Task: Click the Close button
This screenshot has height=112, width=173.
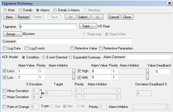Action: [127, 17]
